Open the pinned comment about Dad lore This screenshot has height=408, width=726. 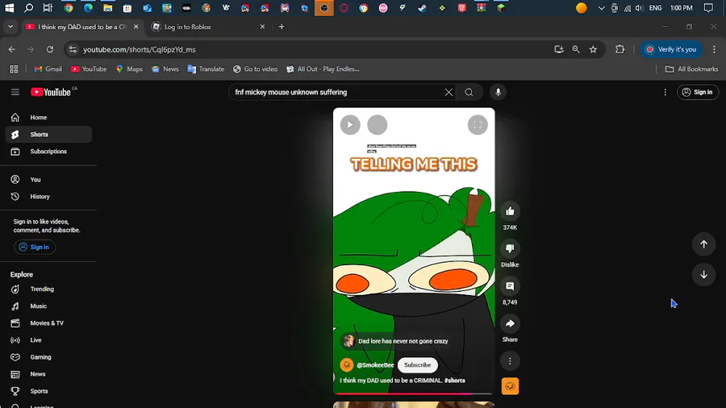point(395,341)
